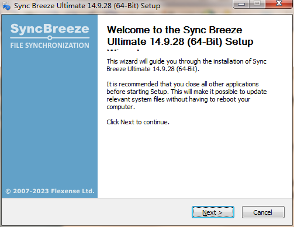Click the 'This wizard will guide you' paragraph
Screen dimensions: 294x227
pyautogui.click(x=186, y=65)
